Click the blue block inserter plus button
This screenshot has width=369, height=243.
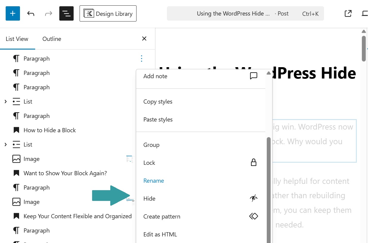[13, 13]
